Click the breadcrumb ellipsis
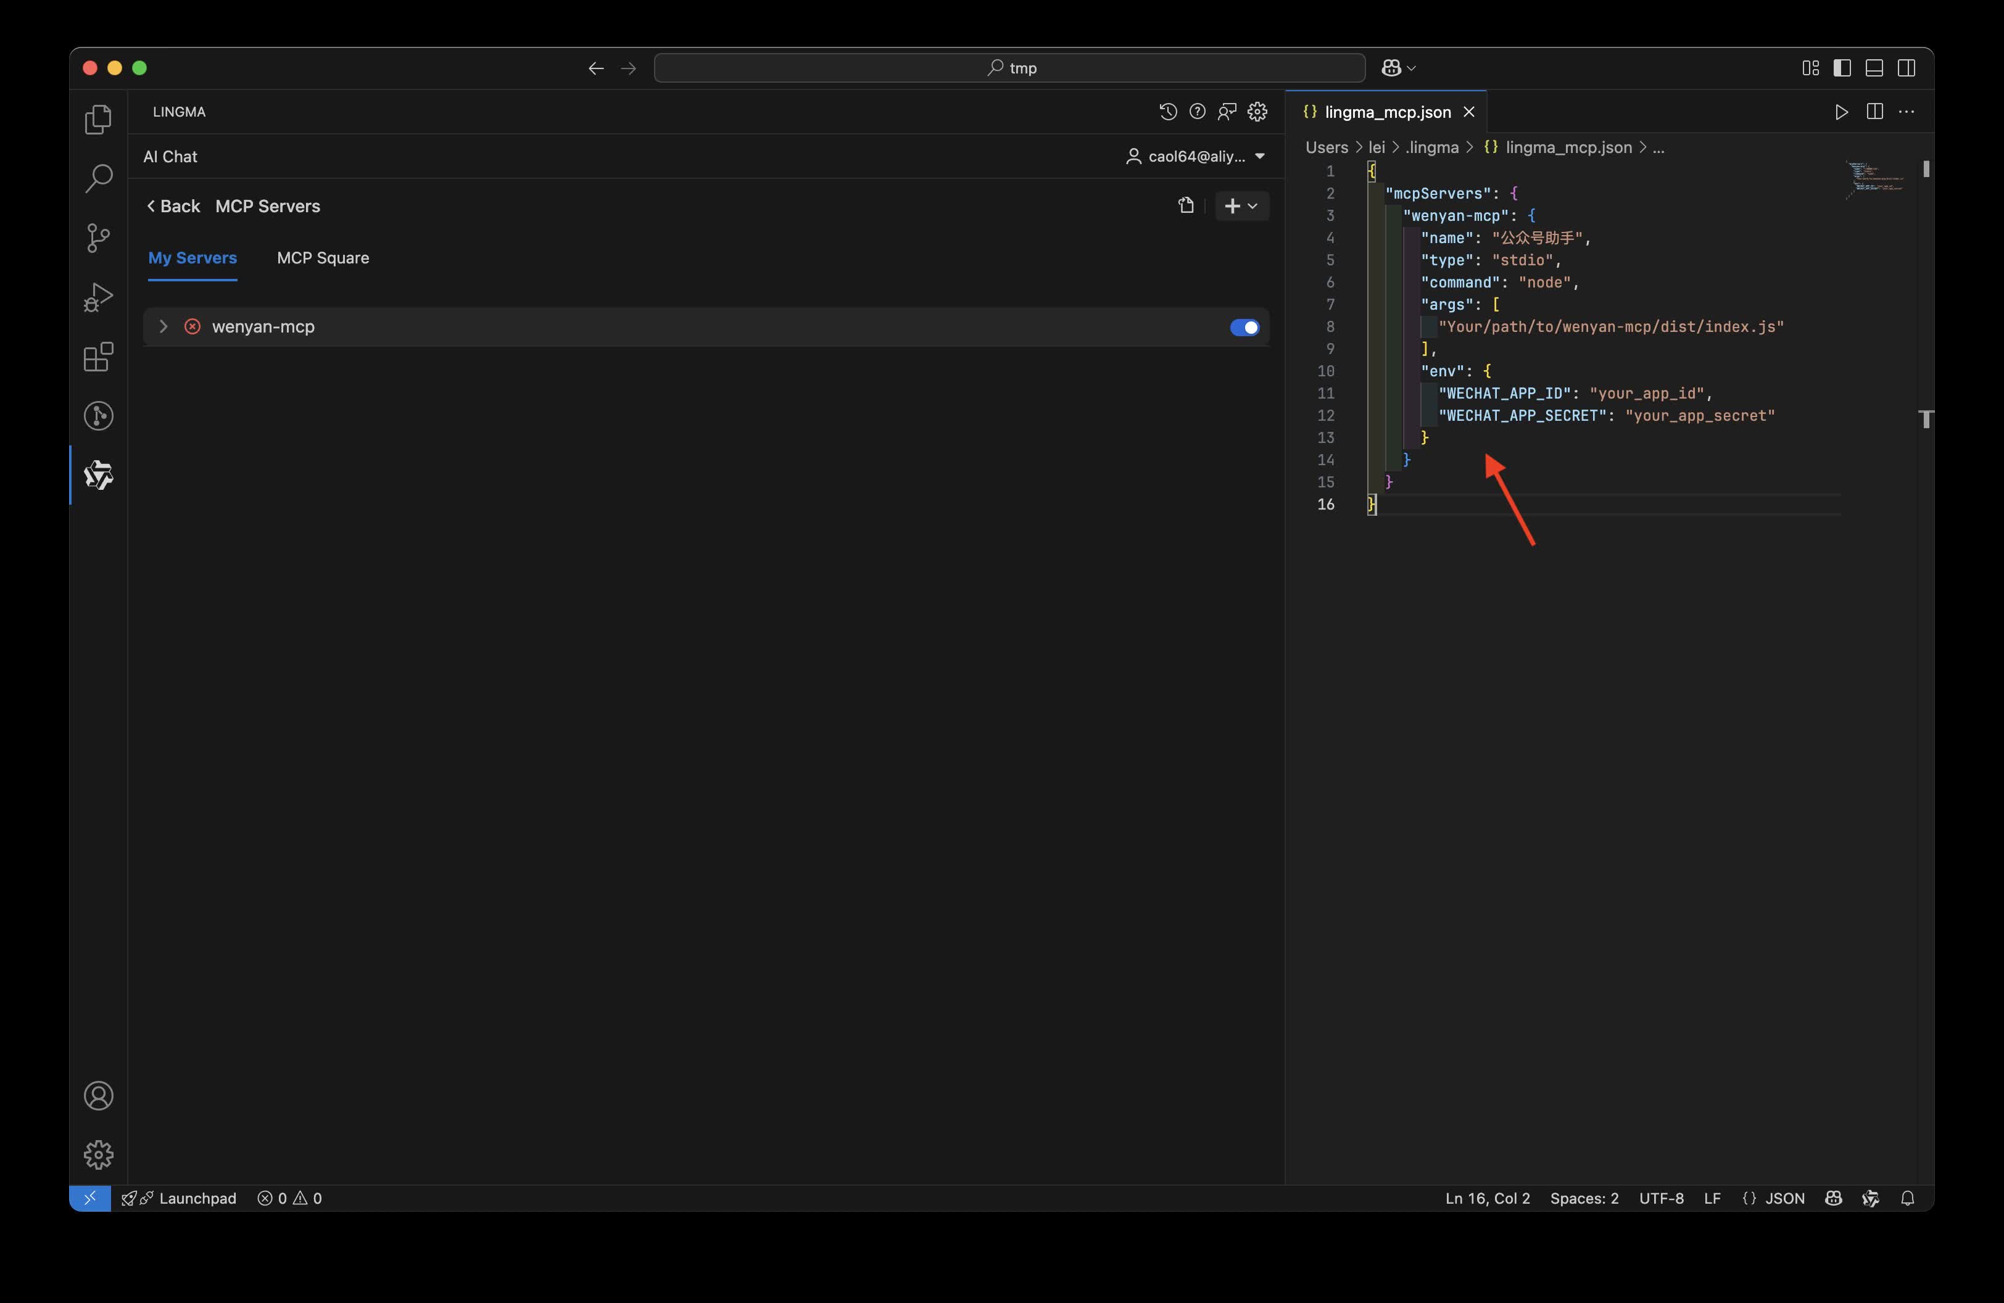The width and height of the screenshot is (2004, 1303). [1658, 147]
